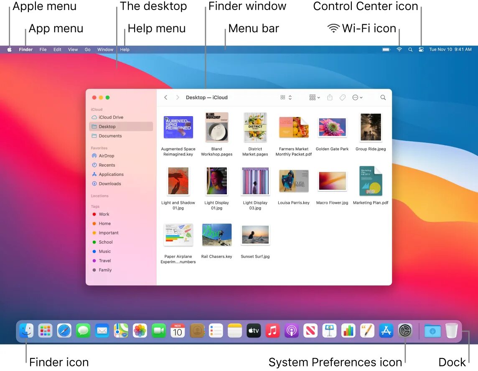Select Augmented Space Reimagined.key file
The width and height of the screenshot is (478, 371).
click(x=178, y=127)
